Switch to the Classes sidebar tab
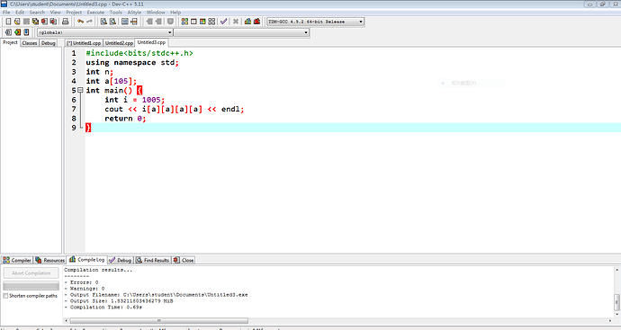Screen dimensions: 621x330 [x=30, y=43]
